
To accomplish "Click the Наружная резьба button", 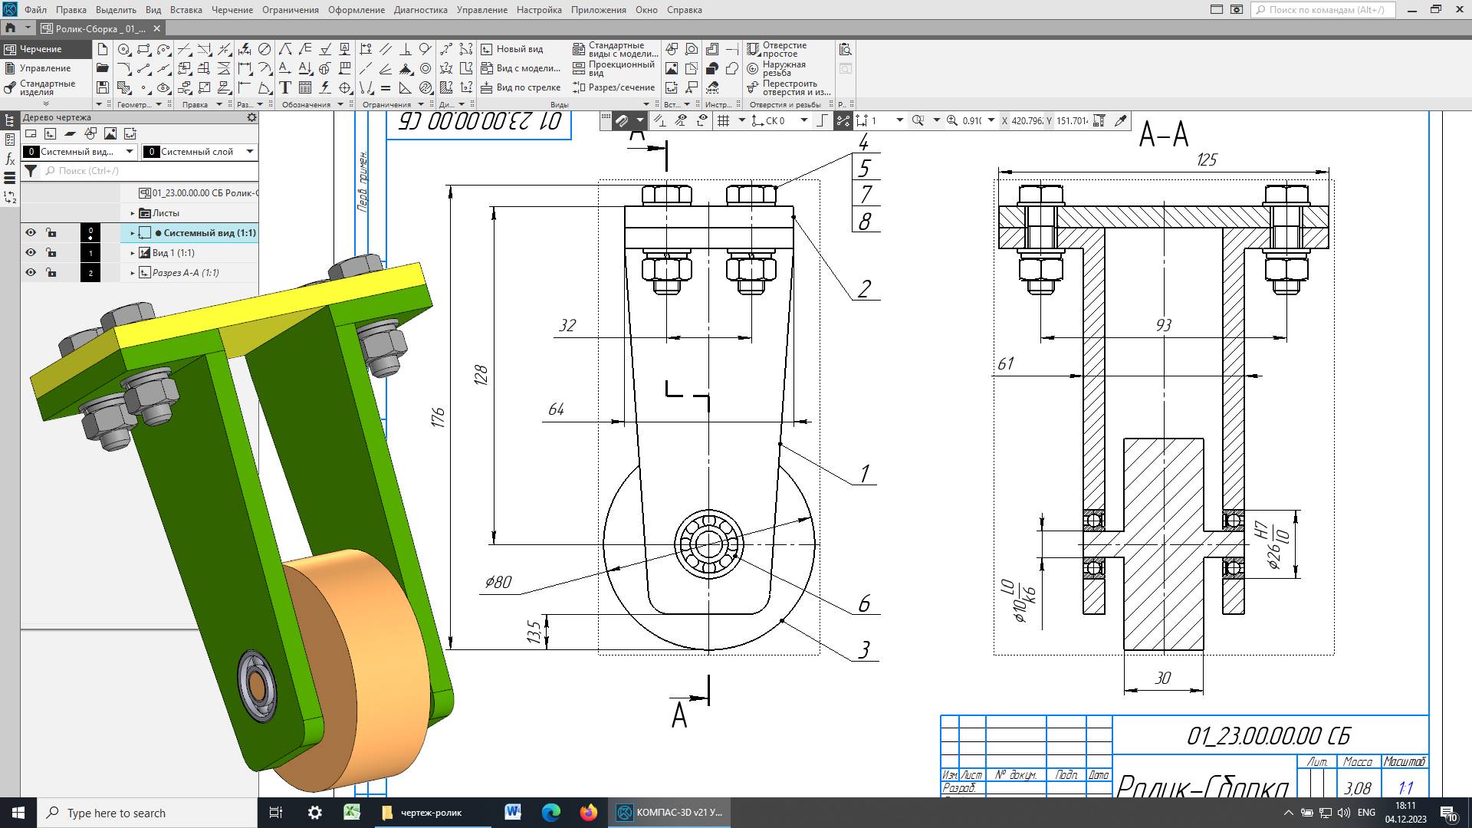I will coord(777,68).
